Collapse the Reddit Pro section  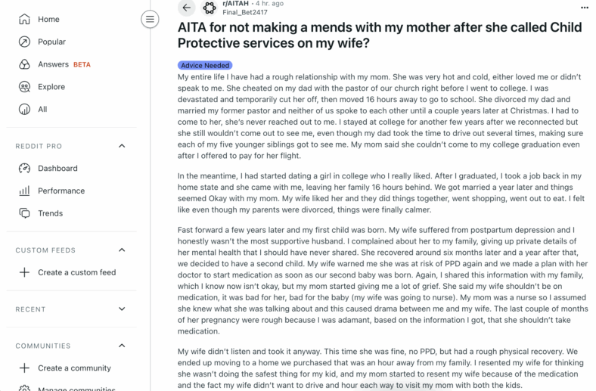(x=122, y=146)
